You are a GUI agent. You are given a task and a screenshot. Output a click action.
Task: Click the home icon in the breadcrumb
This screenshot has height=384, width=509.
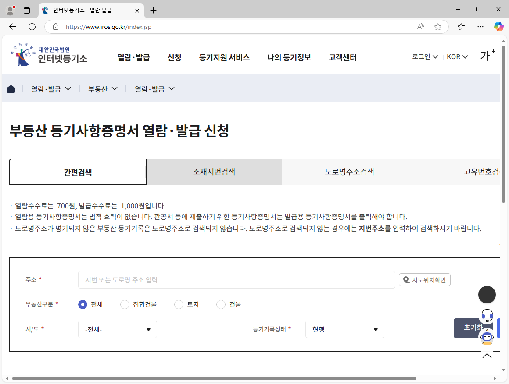coord(11,88)
